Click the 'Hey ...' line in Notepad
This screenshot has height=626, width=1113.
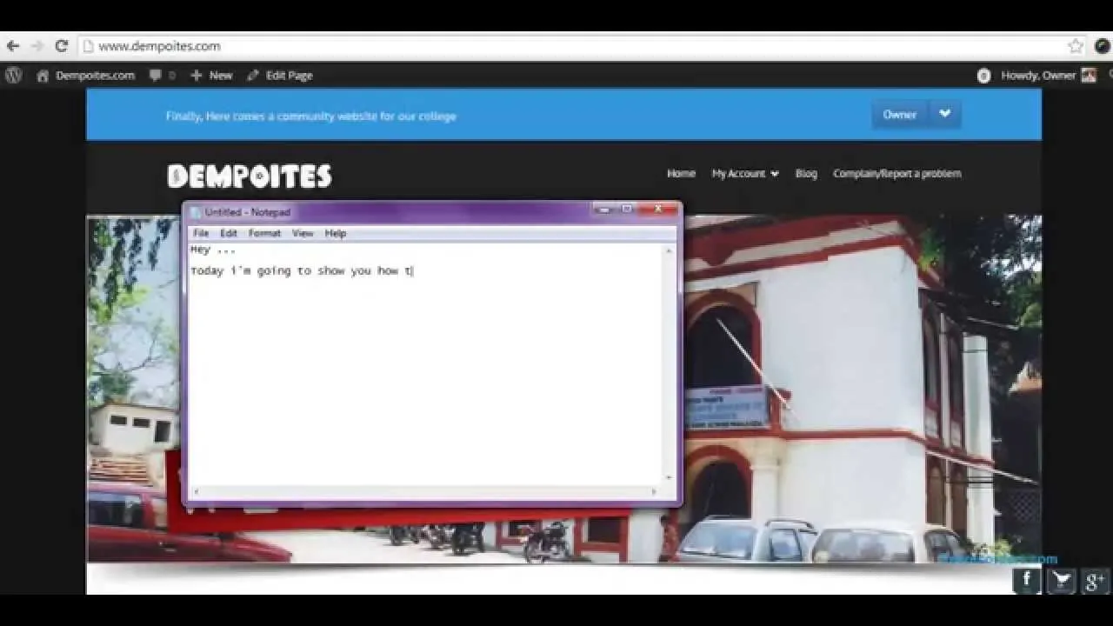point(213,250)
